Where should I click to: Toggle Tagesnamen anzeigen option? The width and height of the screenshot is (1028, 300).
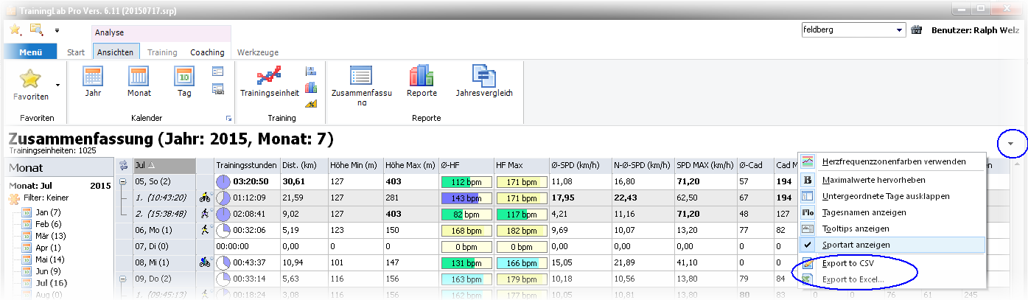[x=892, y=212]
